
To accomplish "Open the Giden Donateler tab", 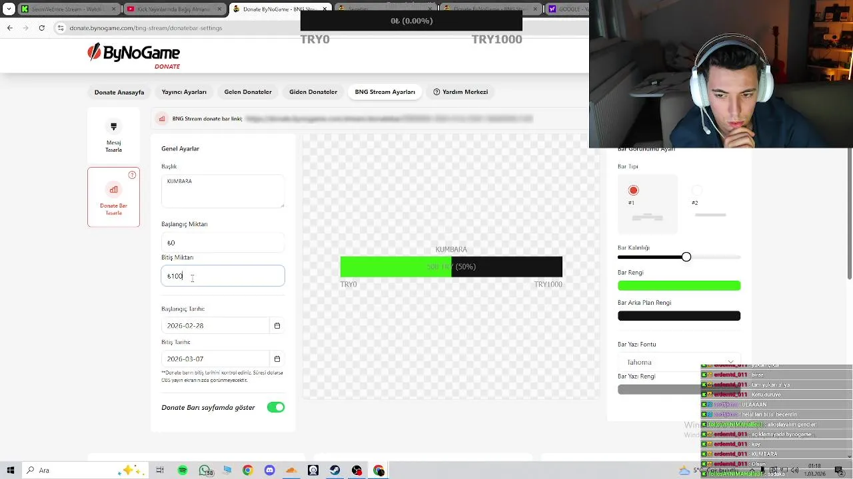I will pyautogui.click(x=313, y=92).
